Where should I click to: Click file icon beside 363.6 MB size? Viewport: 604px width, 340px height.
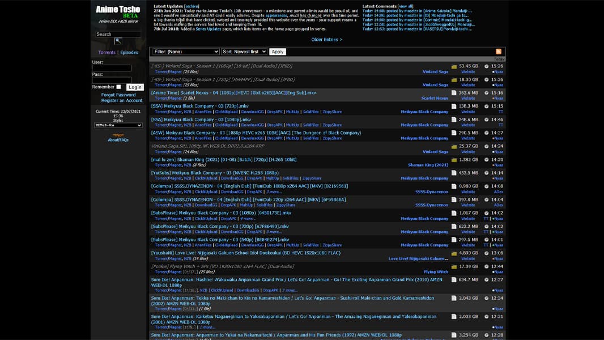(454, 93)
